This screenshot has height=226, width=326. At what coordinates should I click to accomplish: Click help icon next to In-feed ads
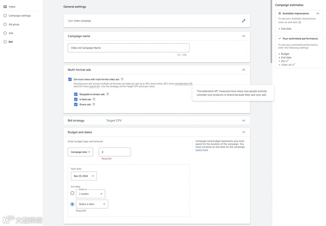(x=94, y=99)
